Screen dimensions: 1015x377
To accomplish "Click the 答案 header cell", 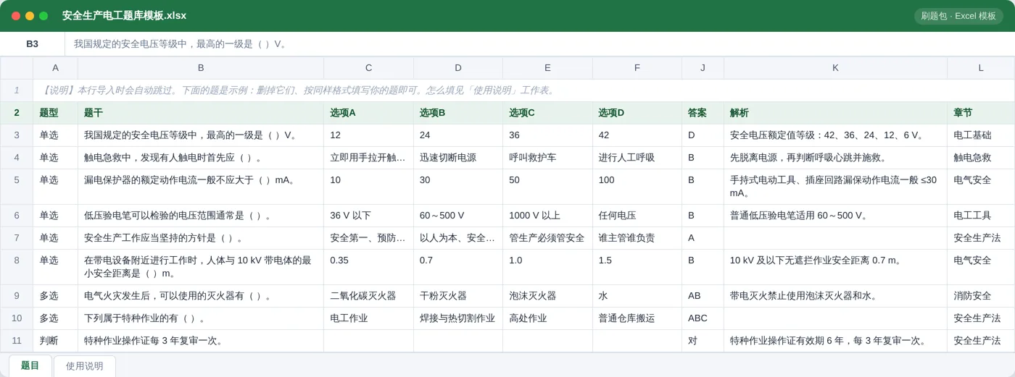I will point(703,113).
